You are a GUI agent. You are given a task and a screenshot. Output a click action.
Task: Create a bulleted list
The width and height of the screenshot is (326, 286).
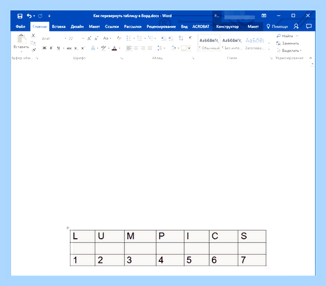[x=129, y=38]
